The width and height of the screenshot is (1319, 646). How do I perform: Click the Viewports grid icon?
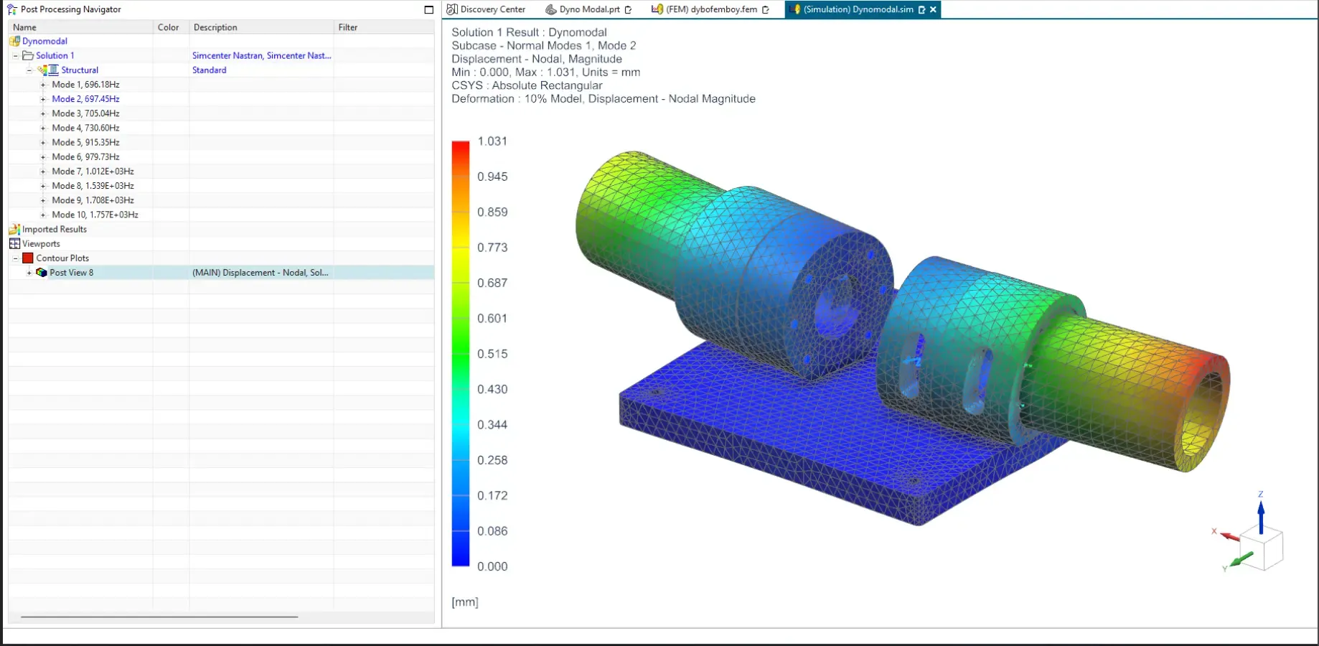pyautogui.click(x=14, y=243)
